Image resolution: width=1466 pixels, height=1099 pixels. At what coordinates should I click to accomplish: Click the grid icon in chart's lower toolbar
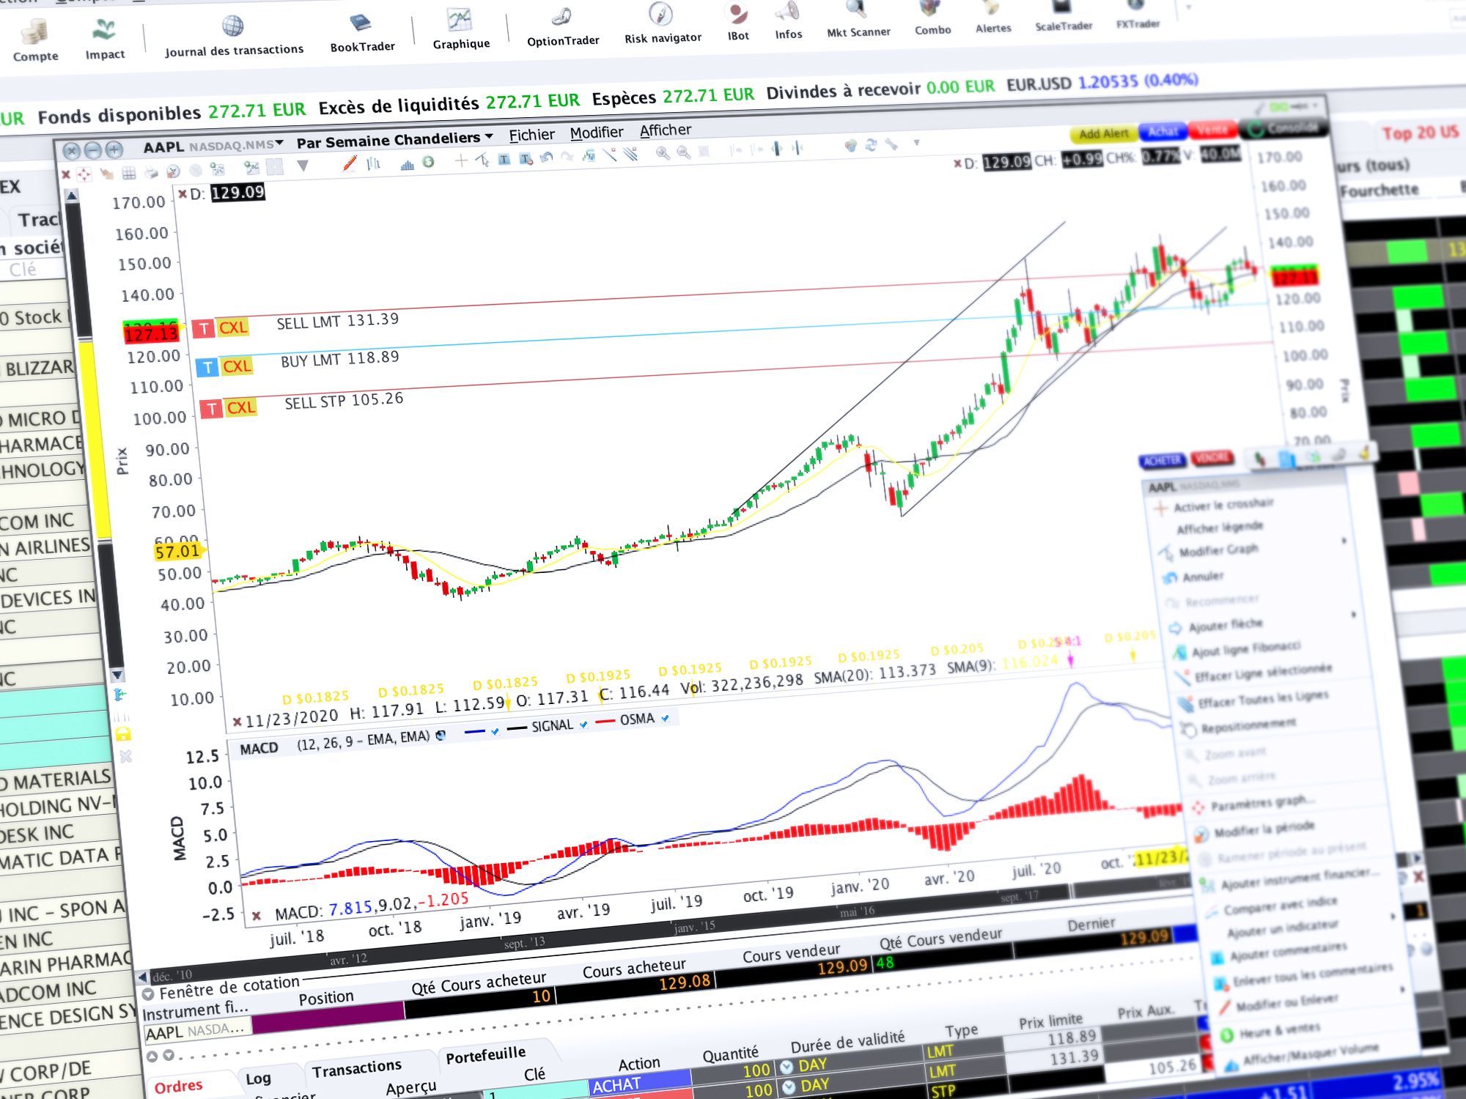click(x=129, y=173)
